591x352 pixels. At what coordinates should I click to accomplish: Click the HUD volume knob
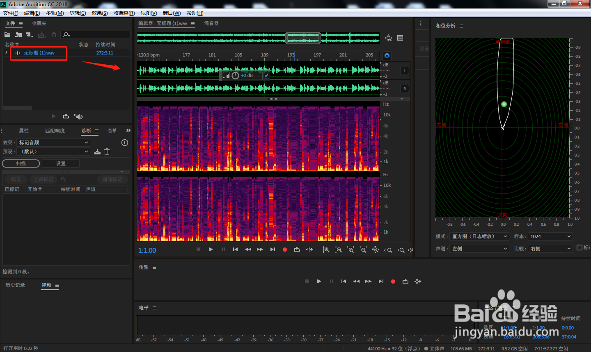pyautogui.click(x=235, y=76)
